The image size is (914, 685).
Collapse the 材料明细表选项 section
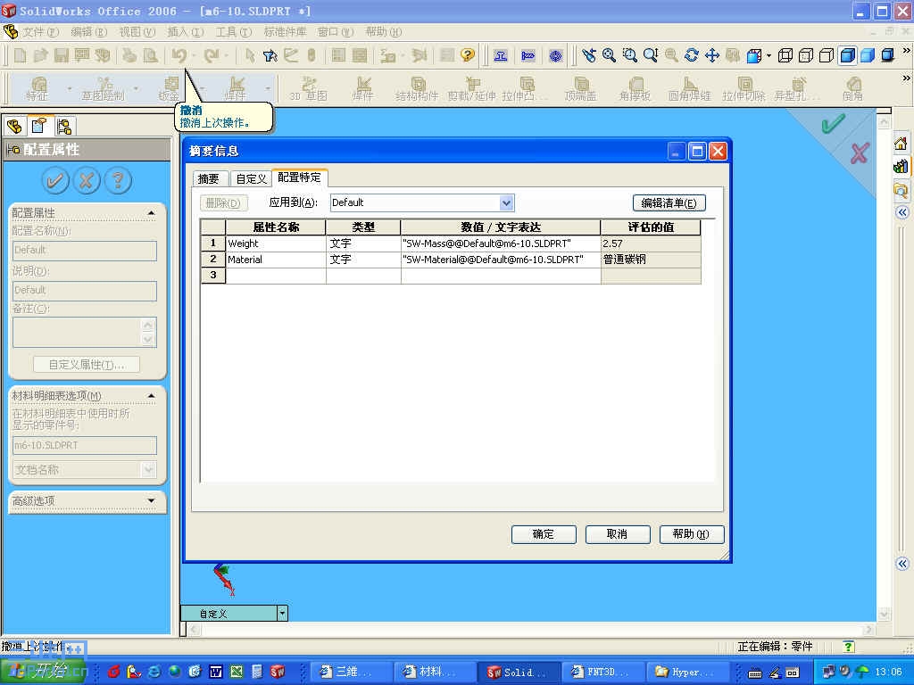tap(152, 396)
